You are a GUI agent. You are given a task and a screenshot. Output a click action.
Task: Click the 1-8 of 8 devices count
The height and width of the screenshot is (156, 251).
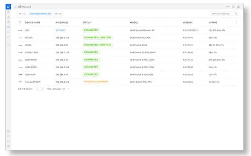25,89
